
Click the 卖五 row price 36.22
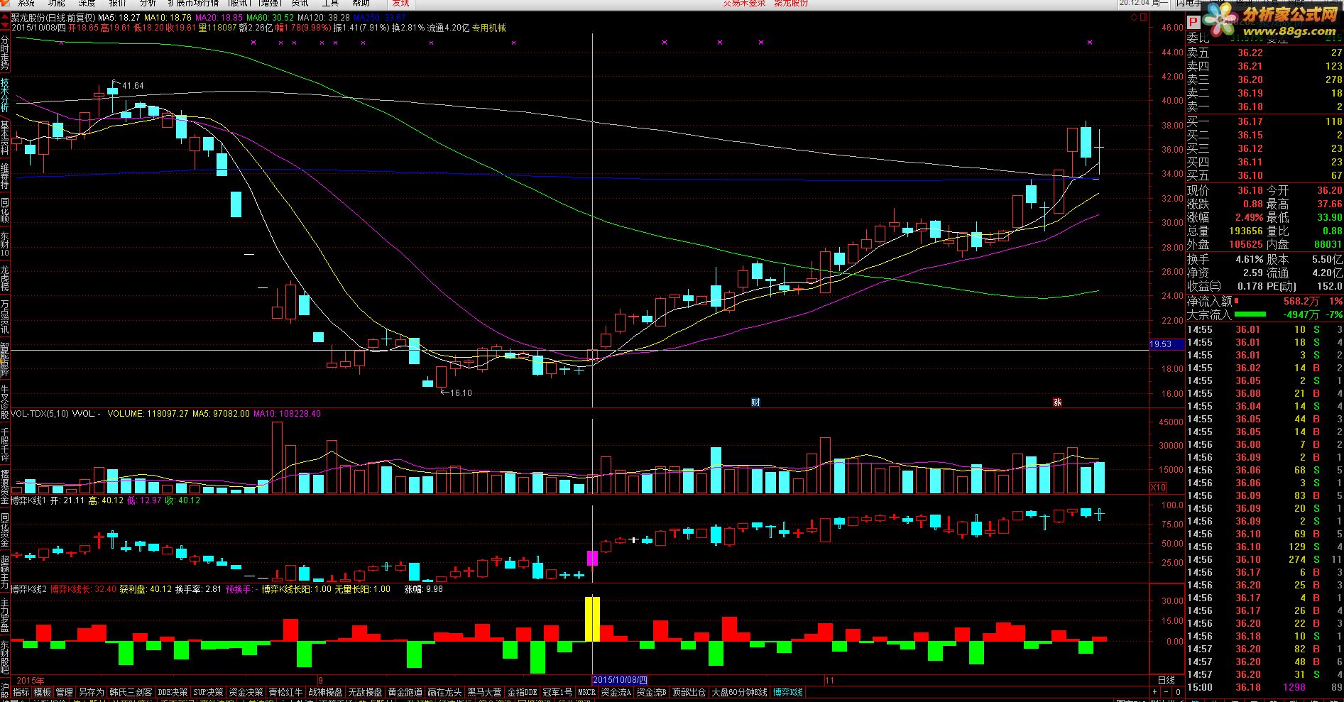point(1250,53)
